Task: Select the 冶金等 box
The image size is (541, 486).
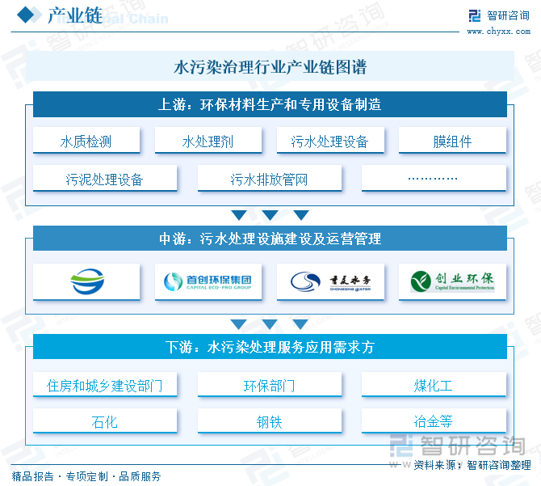Action: [x=434, y=421]
